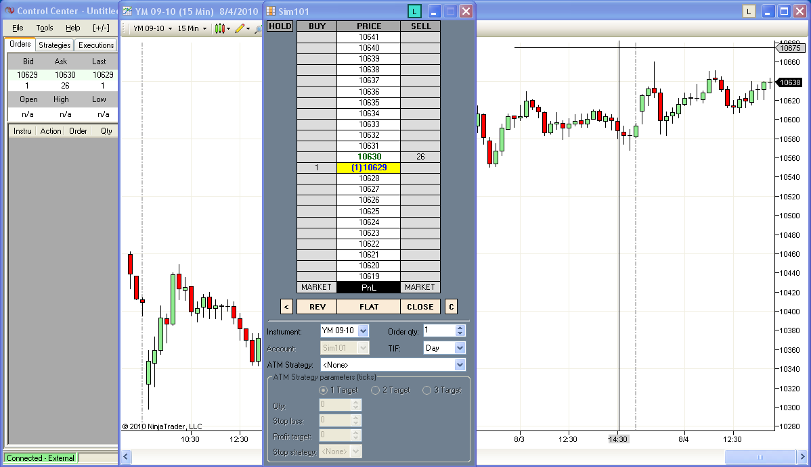
Task: Toggle the L link button in chart window
Action: [x=749, y=11]
